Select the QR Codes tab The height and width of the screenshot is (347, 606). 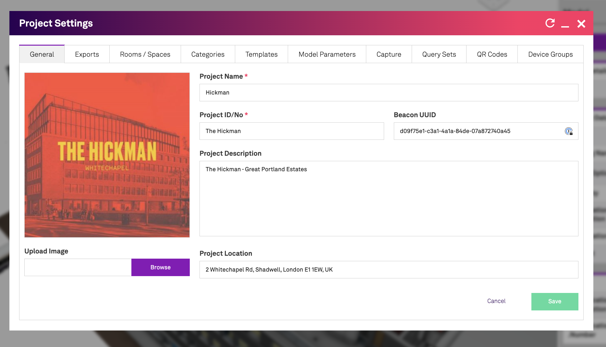[x=492, y=54]
